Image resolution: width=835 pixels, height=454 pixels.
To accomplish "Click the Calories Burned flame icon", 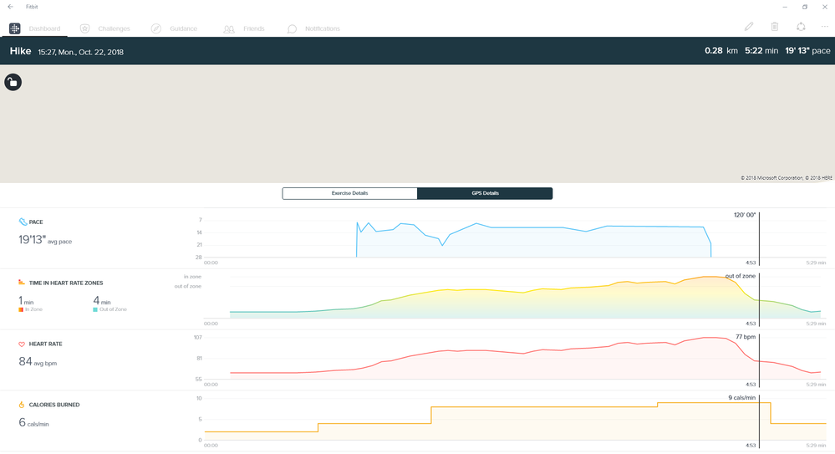I will [x=23, y=405].
